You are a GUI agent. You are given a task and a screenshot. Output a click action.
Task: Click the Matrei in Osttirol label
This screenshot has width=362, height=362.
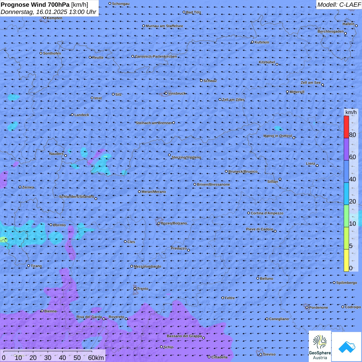277,136
